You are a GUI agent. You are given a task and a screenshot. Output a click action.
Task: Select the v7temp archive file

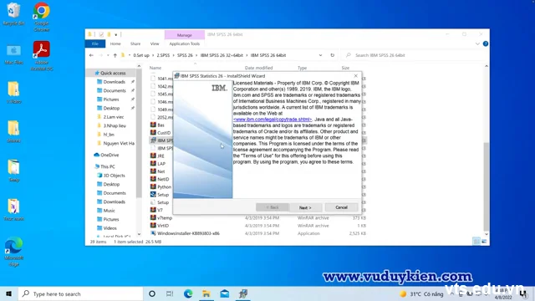coord(165,217)
